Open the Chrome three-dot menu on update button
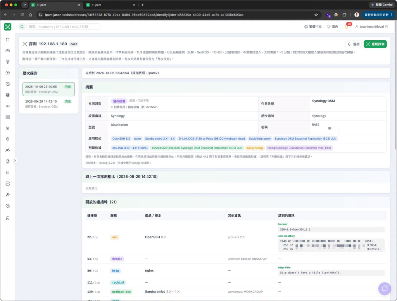The height and width of the screenshot is (301, 397). 392,15
